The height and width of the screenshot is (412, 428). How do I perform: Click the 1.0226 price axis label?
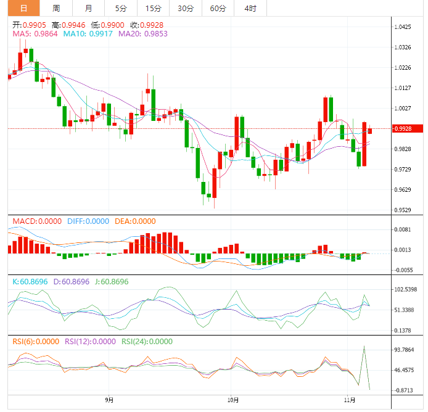point(403,68)
